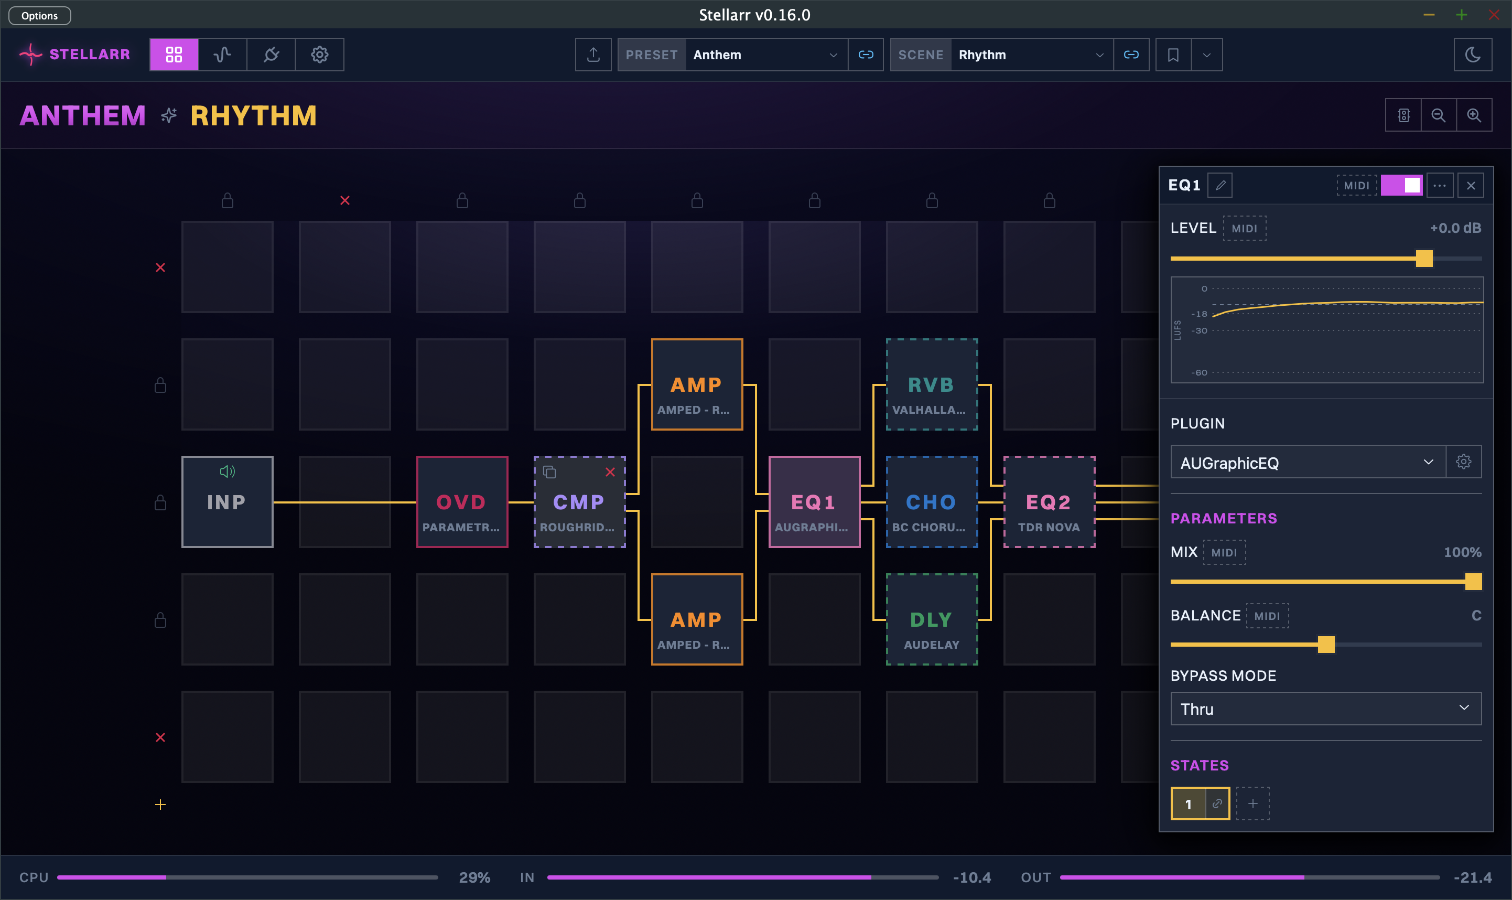1512x900 pixels.
Task: Open the AUGraphicEQ plugin dropdown
Action: click(1308, 462)
